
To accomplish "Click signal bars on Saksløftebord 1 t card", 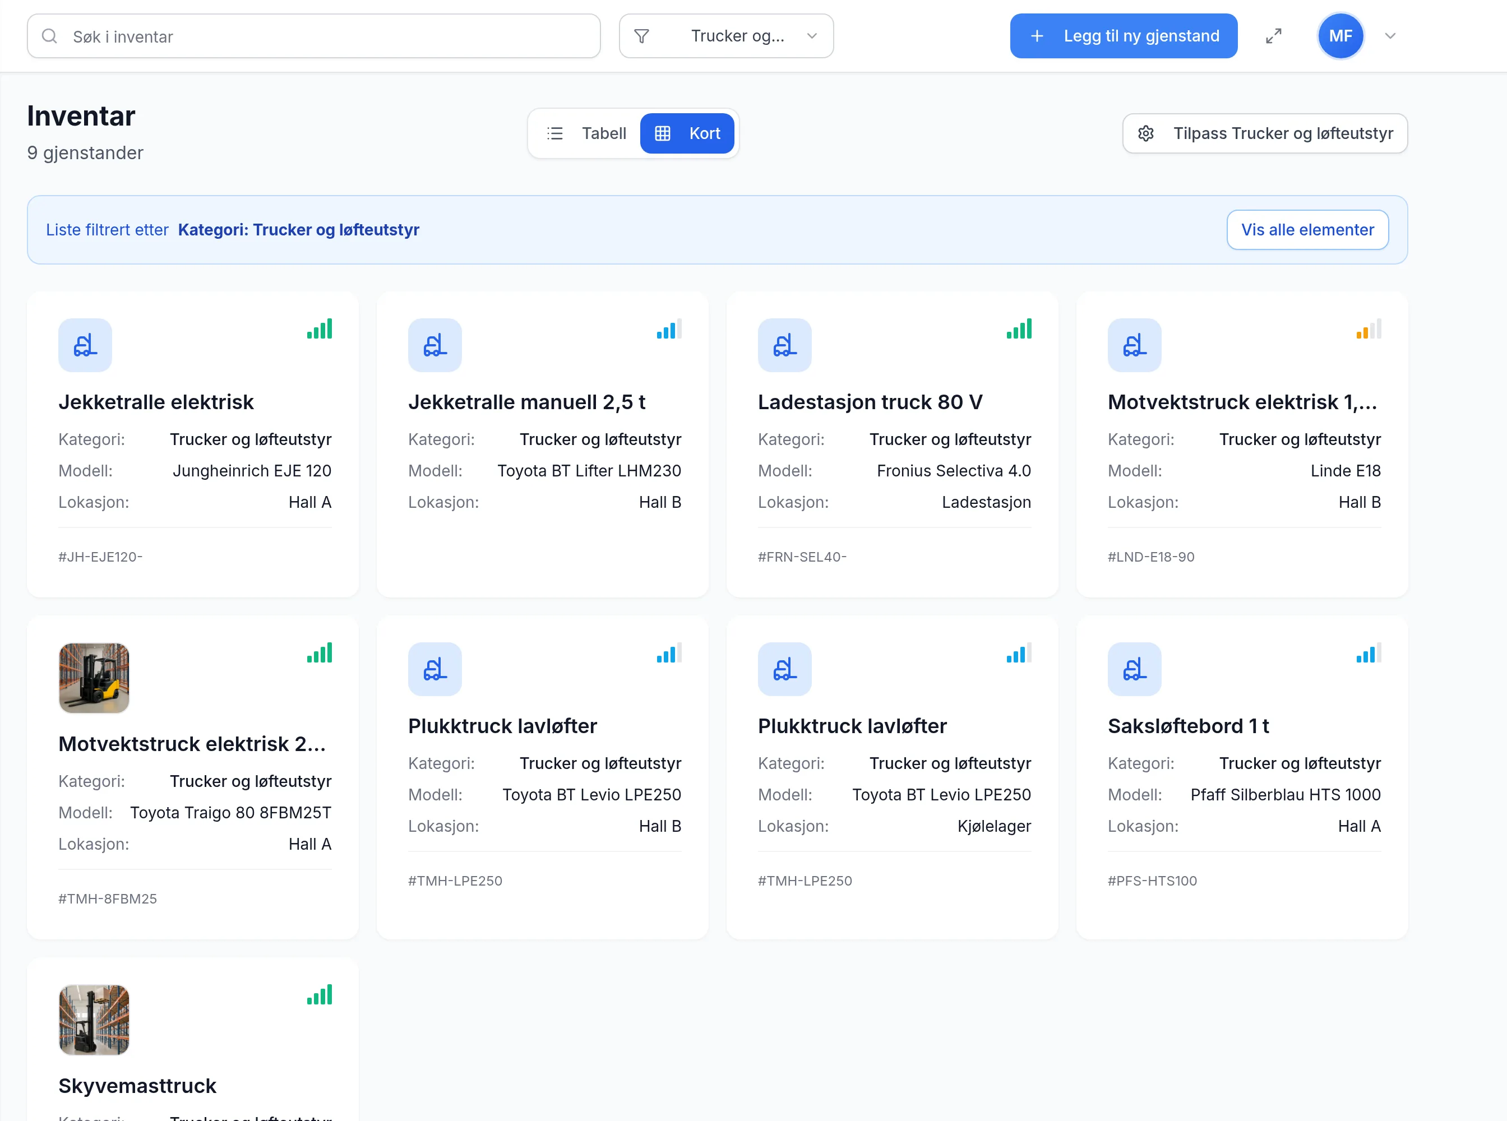I will tap(1369, 653).
